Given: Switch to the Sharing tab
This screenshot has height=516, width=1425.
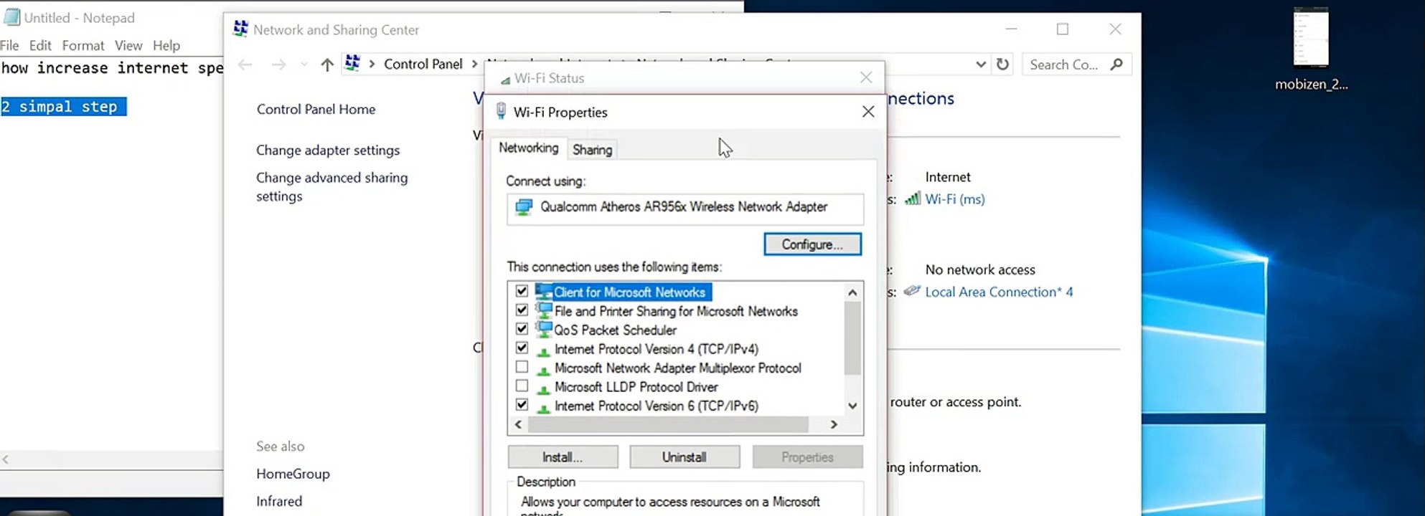Looking at the screenshot, I should click(x=593, y=150).
